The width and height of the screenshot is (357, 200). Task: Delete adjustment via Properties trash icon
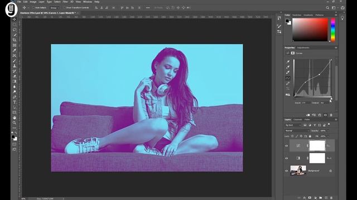[x=331, y=115]
